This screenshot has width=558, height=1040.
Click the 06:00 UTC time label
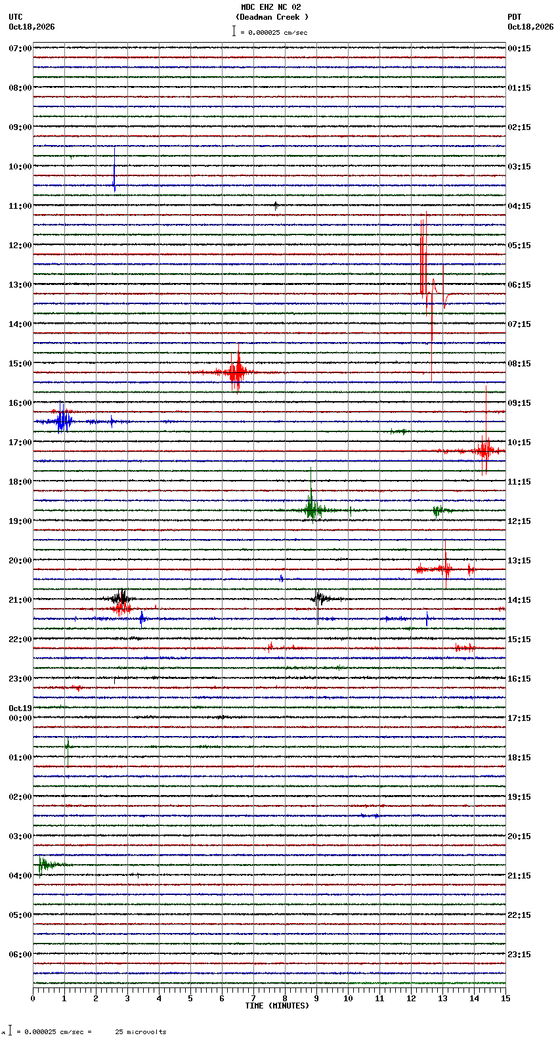coord(20,955)
